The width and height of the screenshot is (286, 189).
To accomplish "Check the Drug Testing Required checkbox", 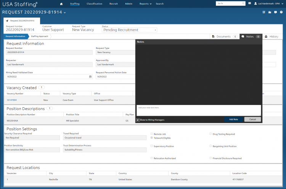I will click(210, 134).
